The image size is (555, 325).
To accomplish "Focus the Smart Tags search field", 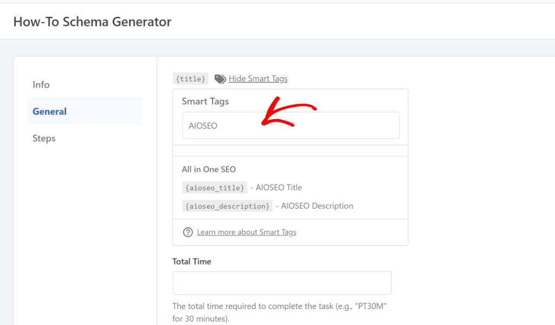I will pos(291,125).
